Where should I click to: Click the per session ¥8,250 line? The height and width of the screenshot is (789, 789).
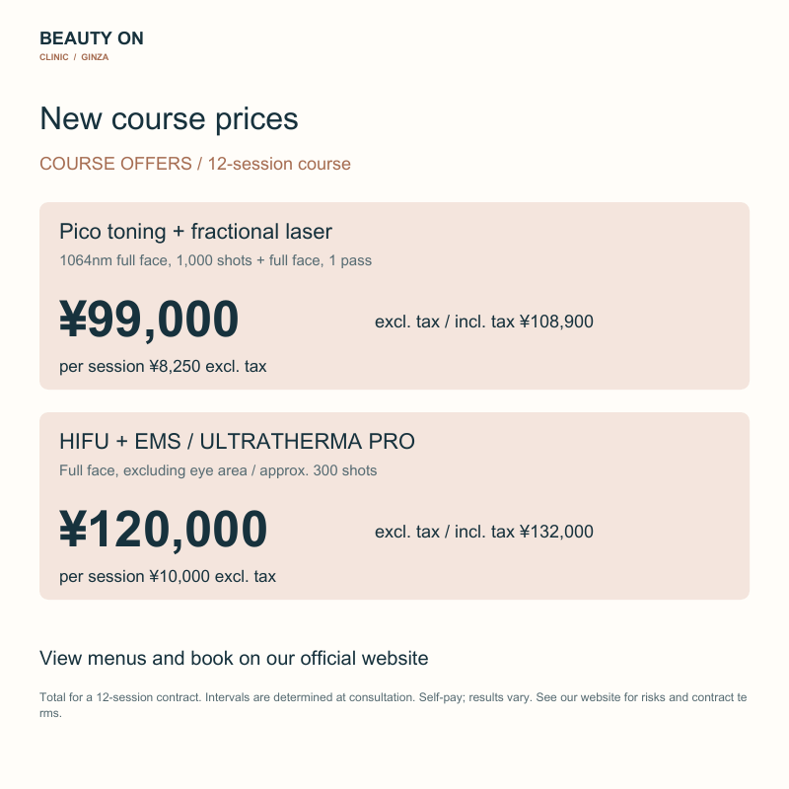(163, 366)
